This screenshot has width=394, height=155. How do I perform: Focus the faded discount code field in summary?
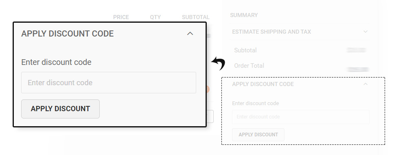point(300,117)
